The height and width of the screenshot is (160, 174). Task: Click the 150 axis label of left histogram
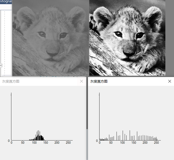coord(45,143)
